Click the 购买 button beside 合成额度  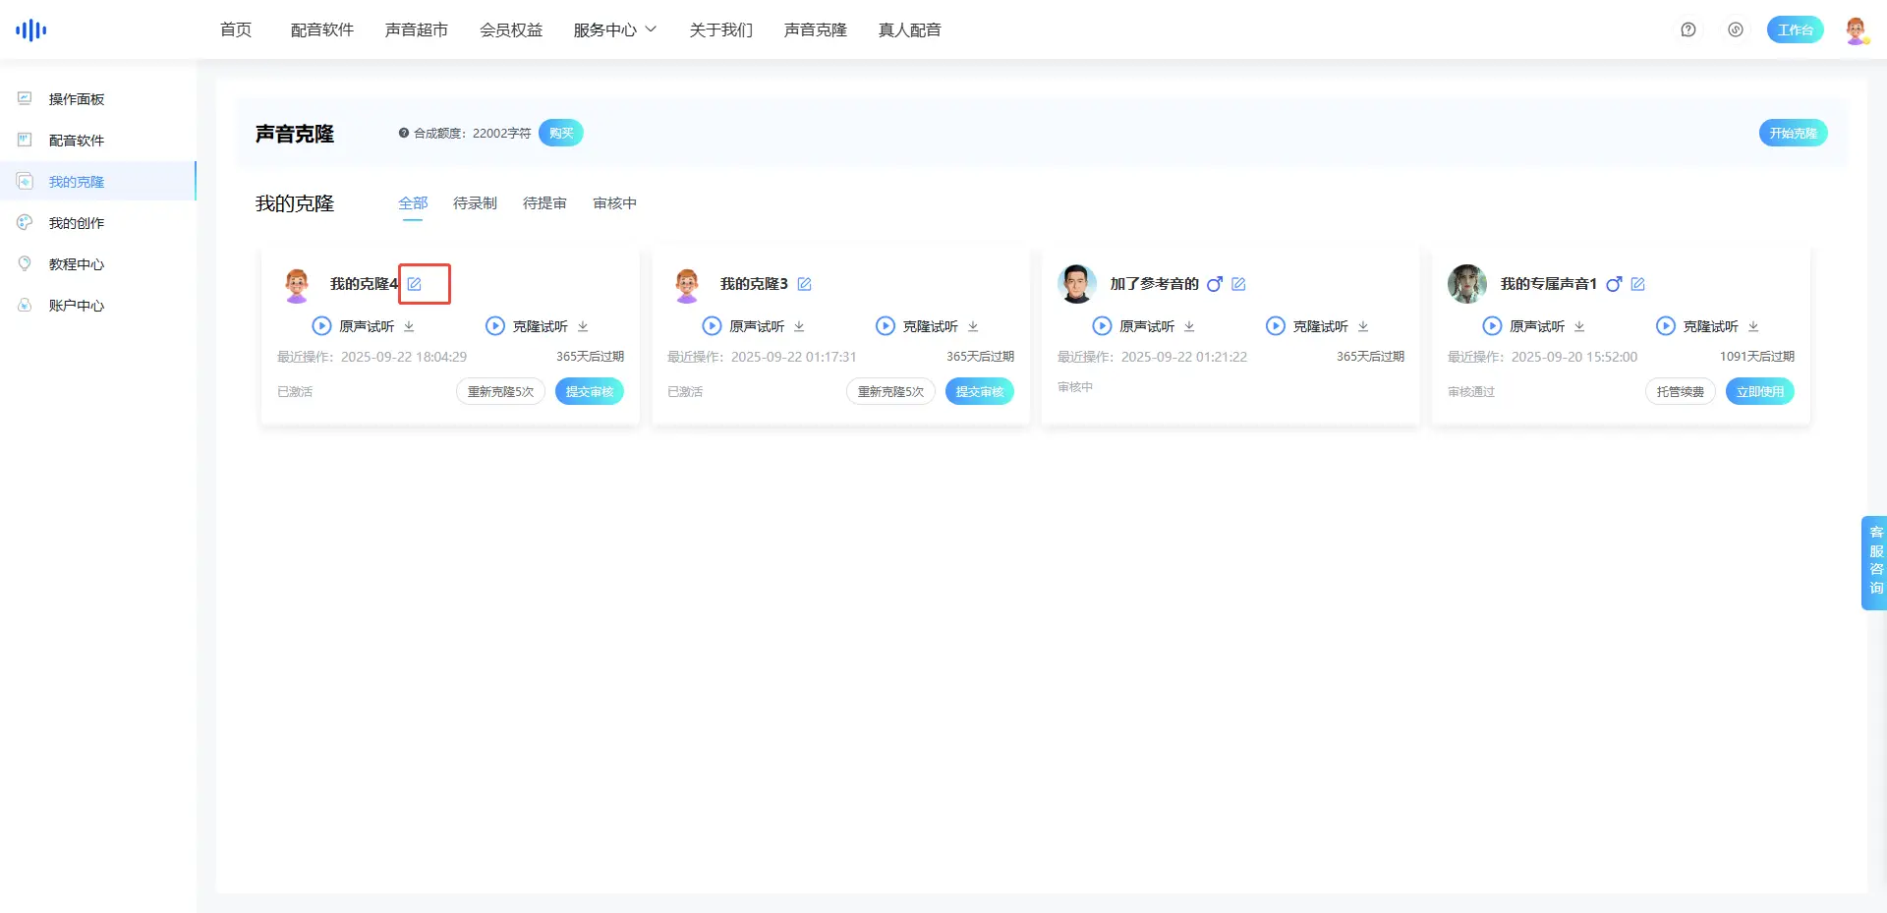pyautogui.click(x=561, y=133)
